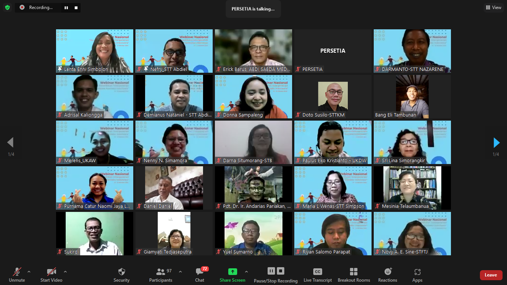507x285 pixels.
Task: Click the green encryption shield icon
Action: coord(7,7)
